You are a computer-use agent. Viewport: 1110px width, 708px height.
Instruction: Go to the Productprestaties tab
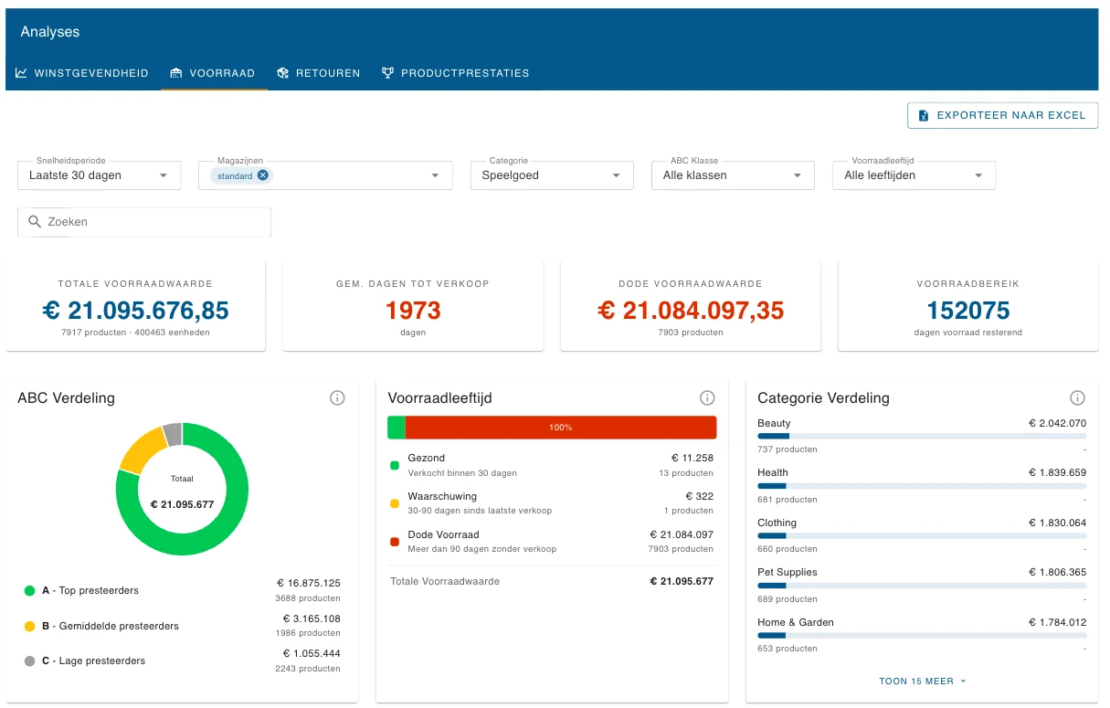click(x=455, y=73)
